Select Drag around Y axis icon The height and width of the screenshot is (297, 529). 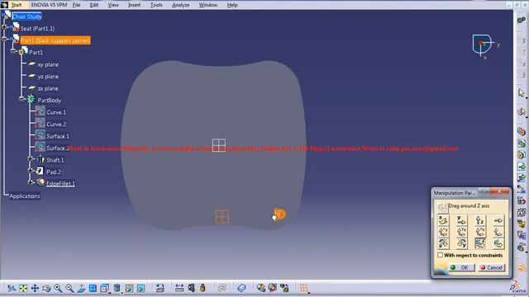tap(461, 243)
